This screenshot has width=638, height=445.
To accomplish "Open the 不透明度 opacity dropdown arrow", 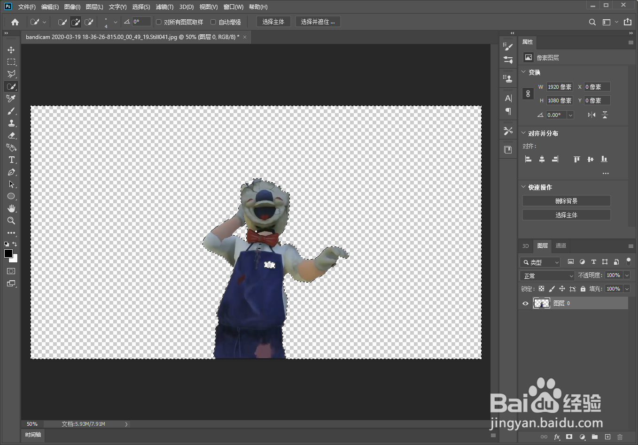I will pos(627,276).
